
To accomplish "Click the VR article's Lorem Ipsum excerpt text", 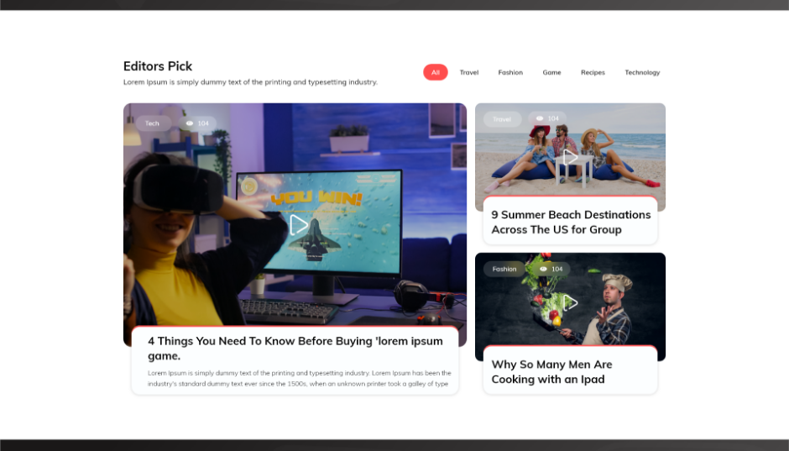I will [x=299, y=378].
